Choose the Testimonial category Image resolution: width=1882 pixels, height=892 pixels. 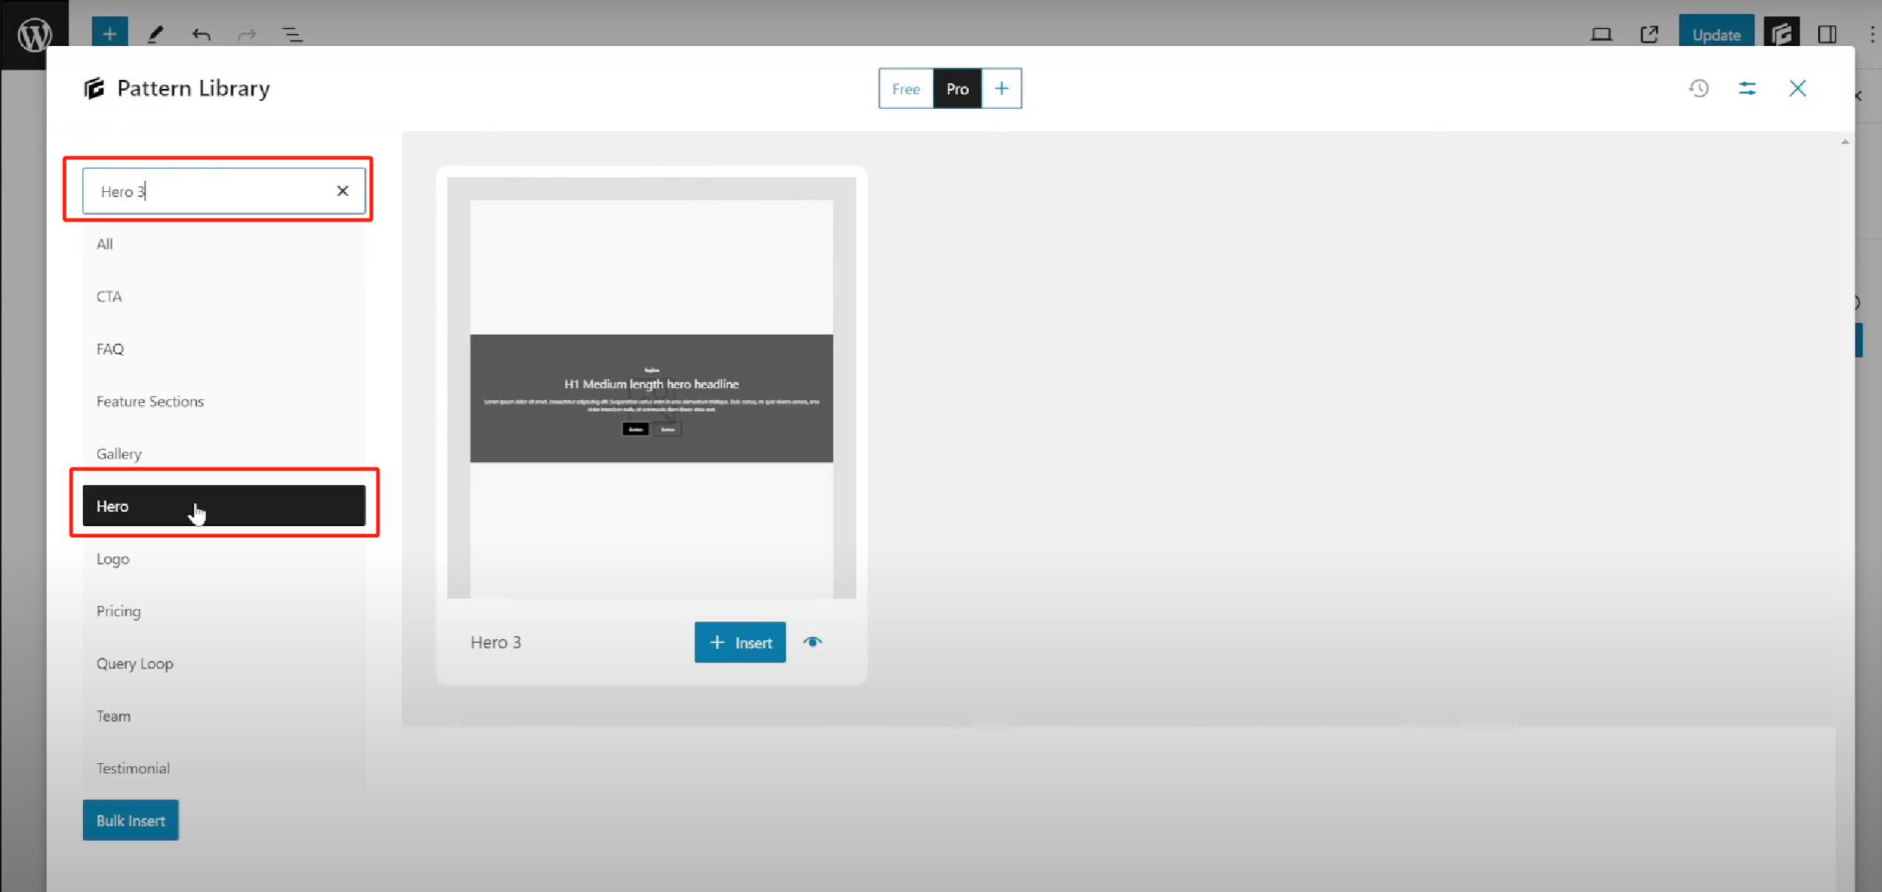[x=133, y=768]
